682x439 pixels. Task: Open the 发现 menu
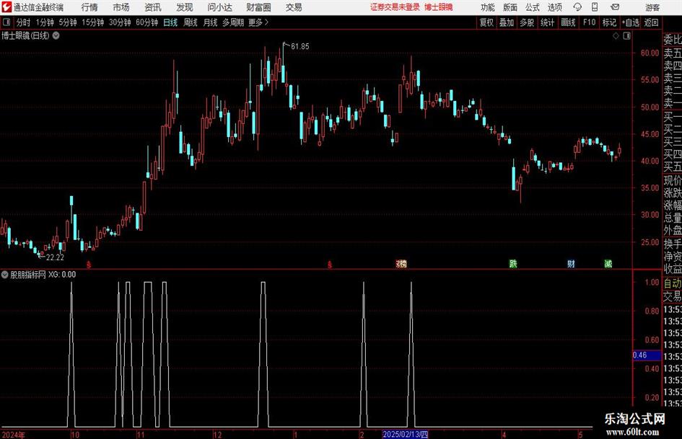[x=185, y=7]
